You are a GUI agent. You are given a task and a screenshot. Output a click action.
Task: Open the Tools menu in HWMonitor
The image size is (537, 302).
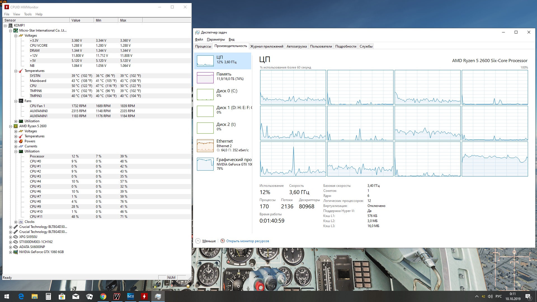[x=28, y=14]
